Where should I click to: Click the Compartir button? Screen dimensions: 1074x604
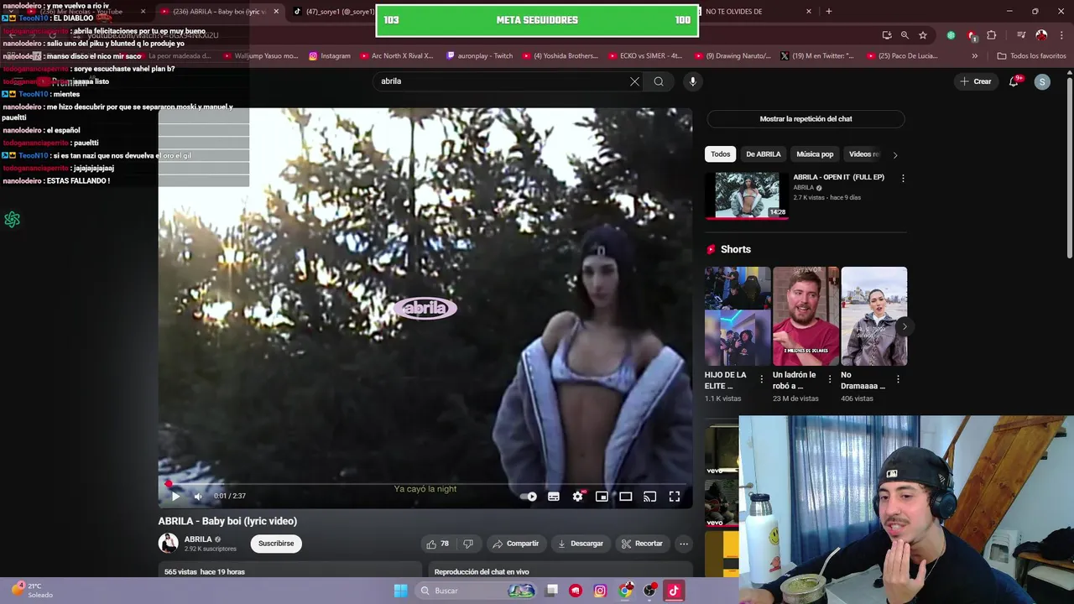pyautogui.click(x=515, y=544)
